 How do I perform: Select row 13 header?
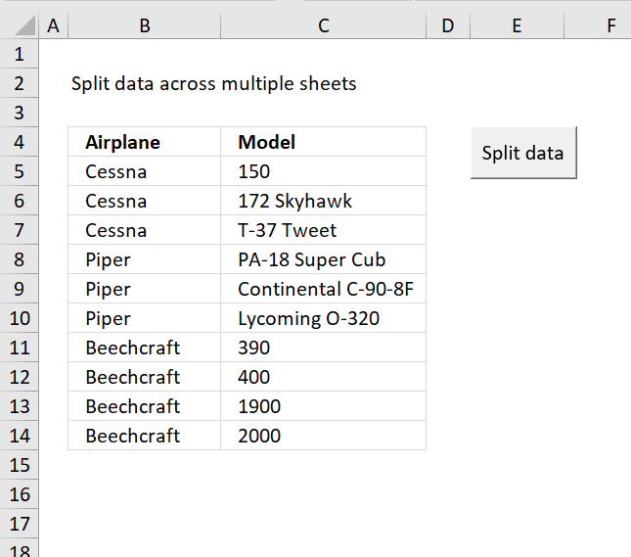tap(20, 407)
